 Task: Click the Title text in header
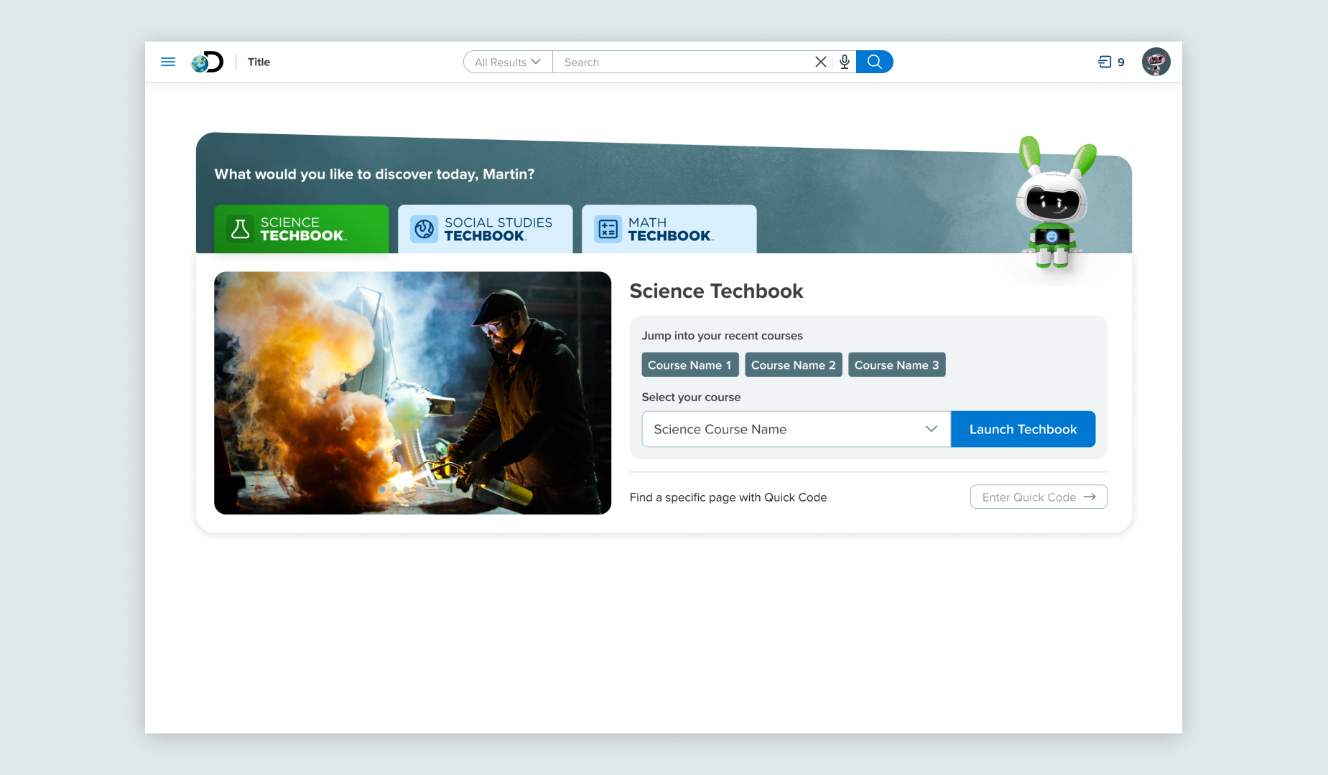[259, 62]
